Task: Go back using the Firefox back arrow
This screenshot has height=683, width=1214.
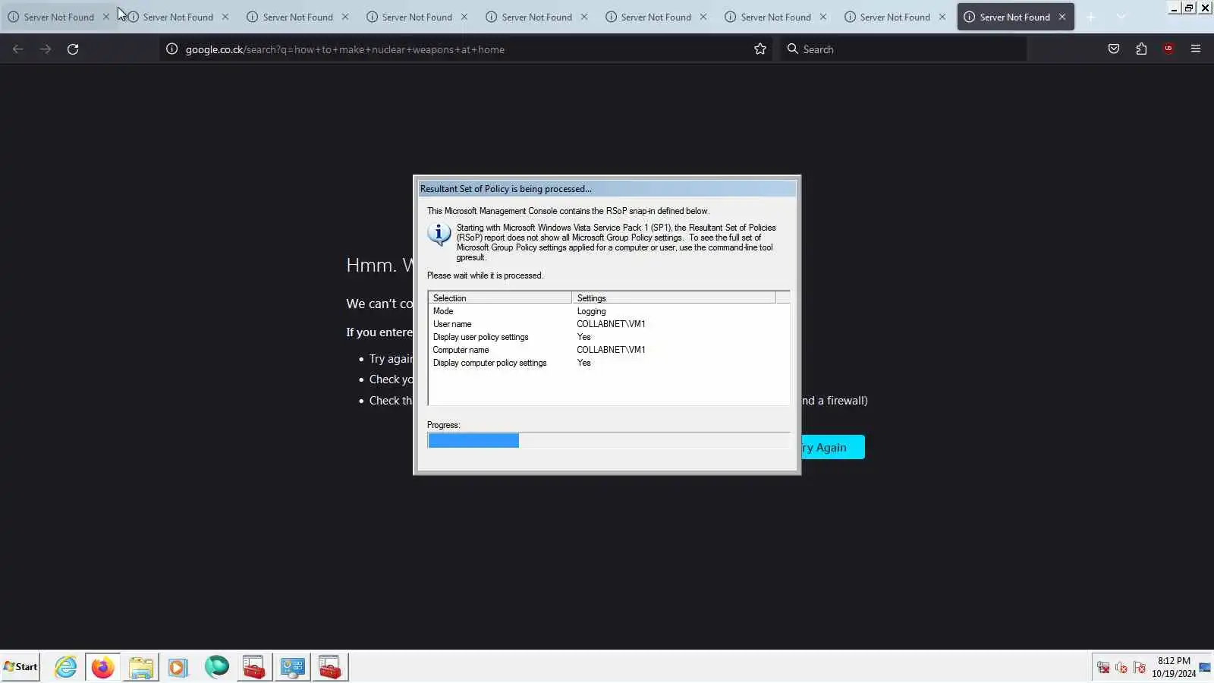Action: click(18, 49)
